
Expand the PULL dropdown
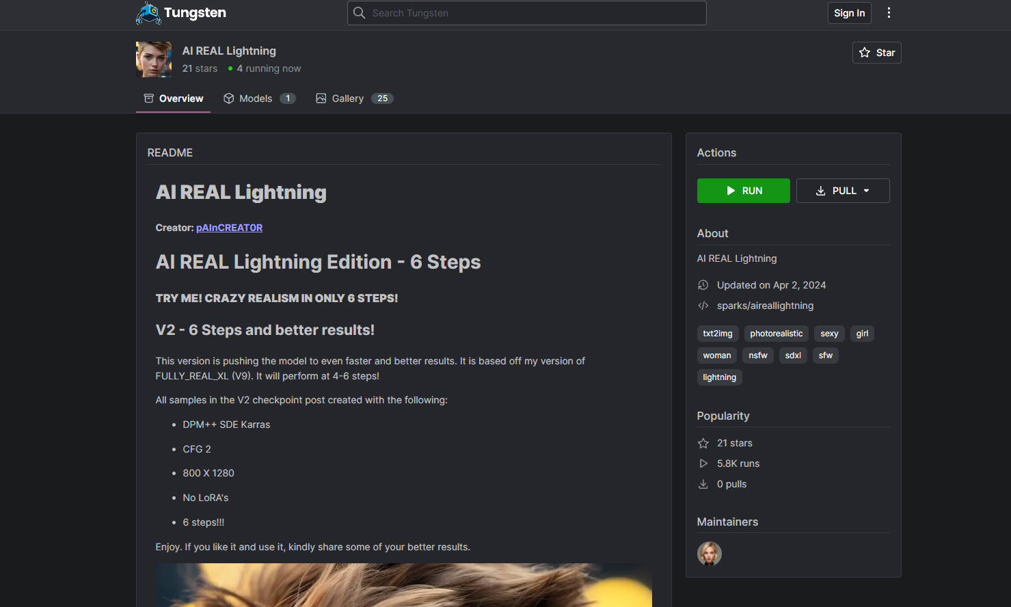tap(843, 191)
